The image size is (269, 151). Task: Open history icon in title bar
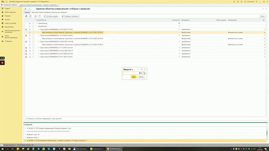click(x=238, y=2)
